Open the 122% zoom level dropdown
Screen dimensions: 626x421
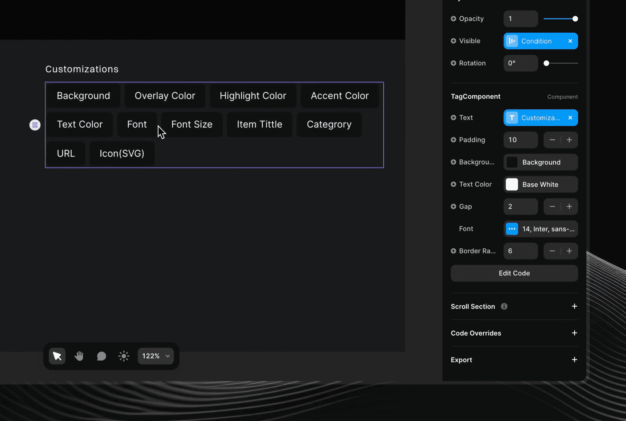tap(155, 356)
